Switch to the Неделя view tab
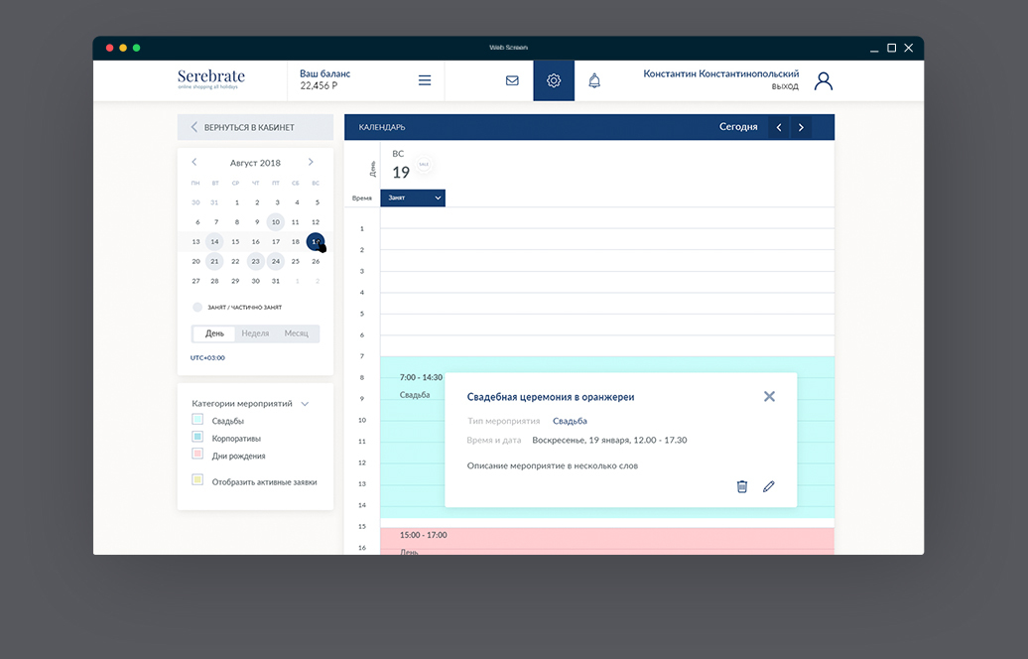Image resolution: width=1028 pixels, height=659 pixels. (x=255, y=333)
